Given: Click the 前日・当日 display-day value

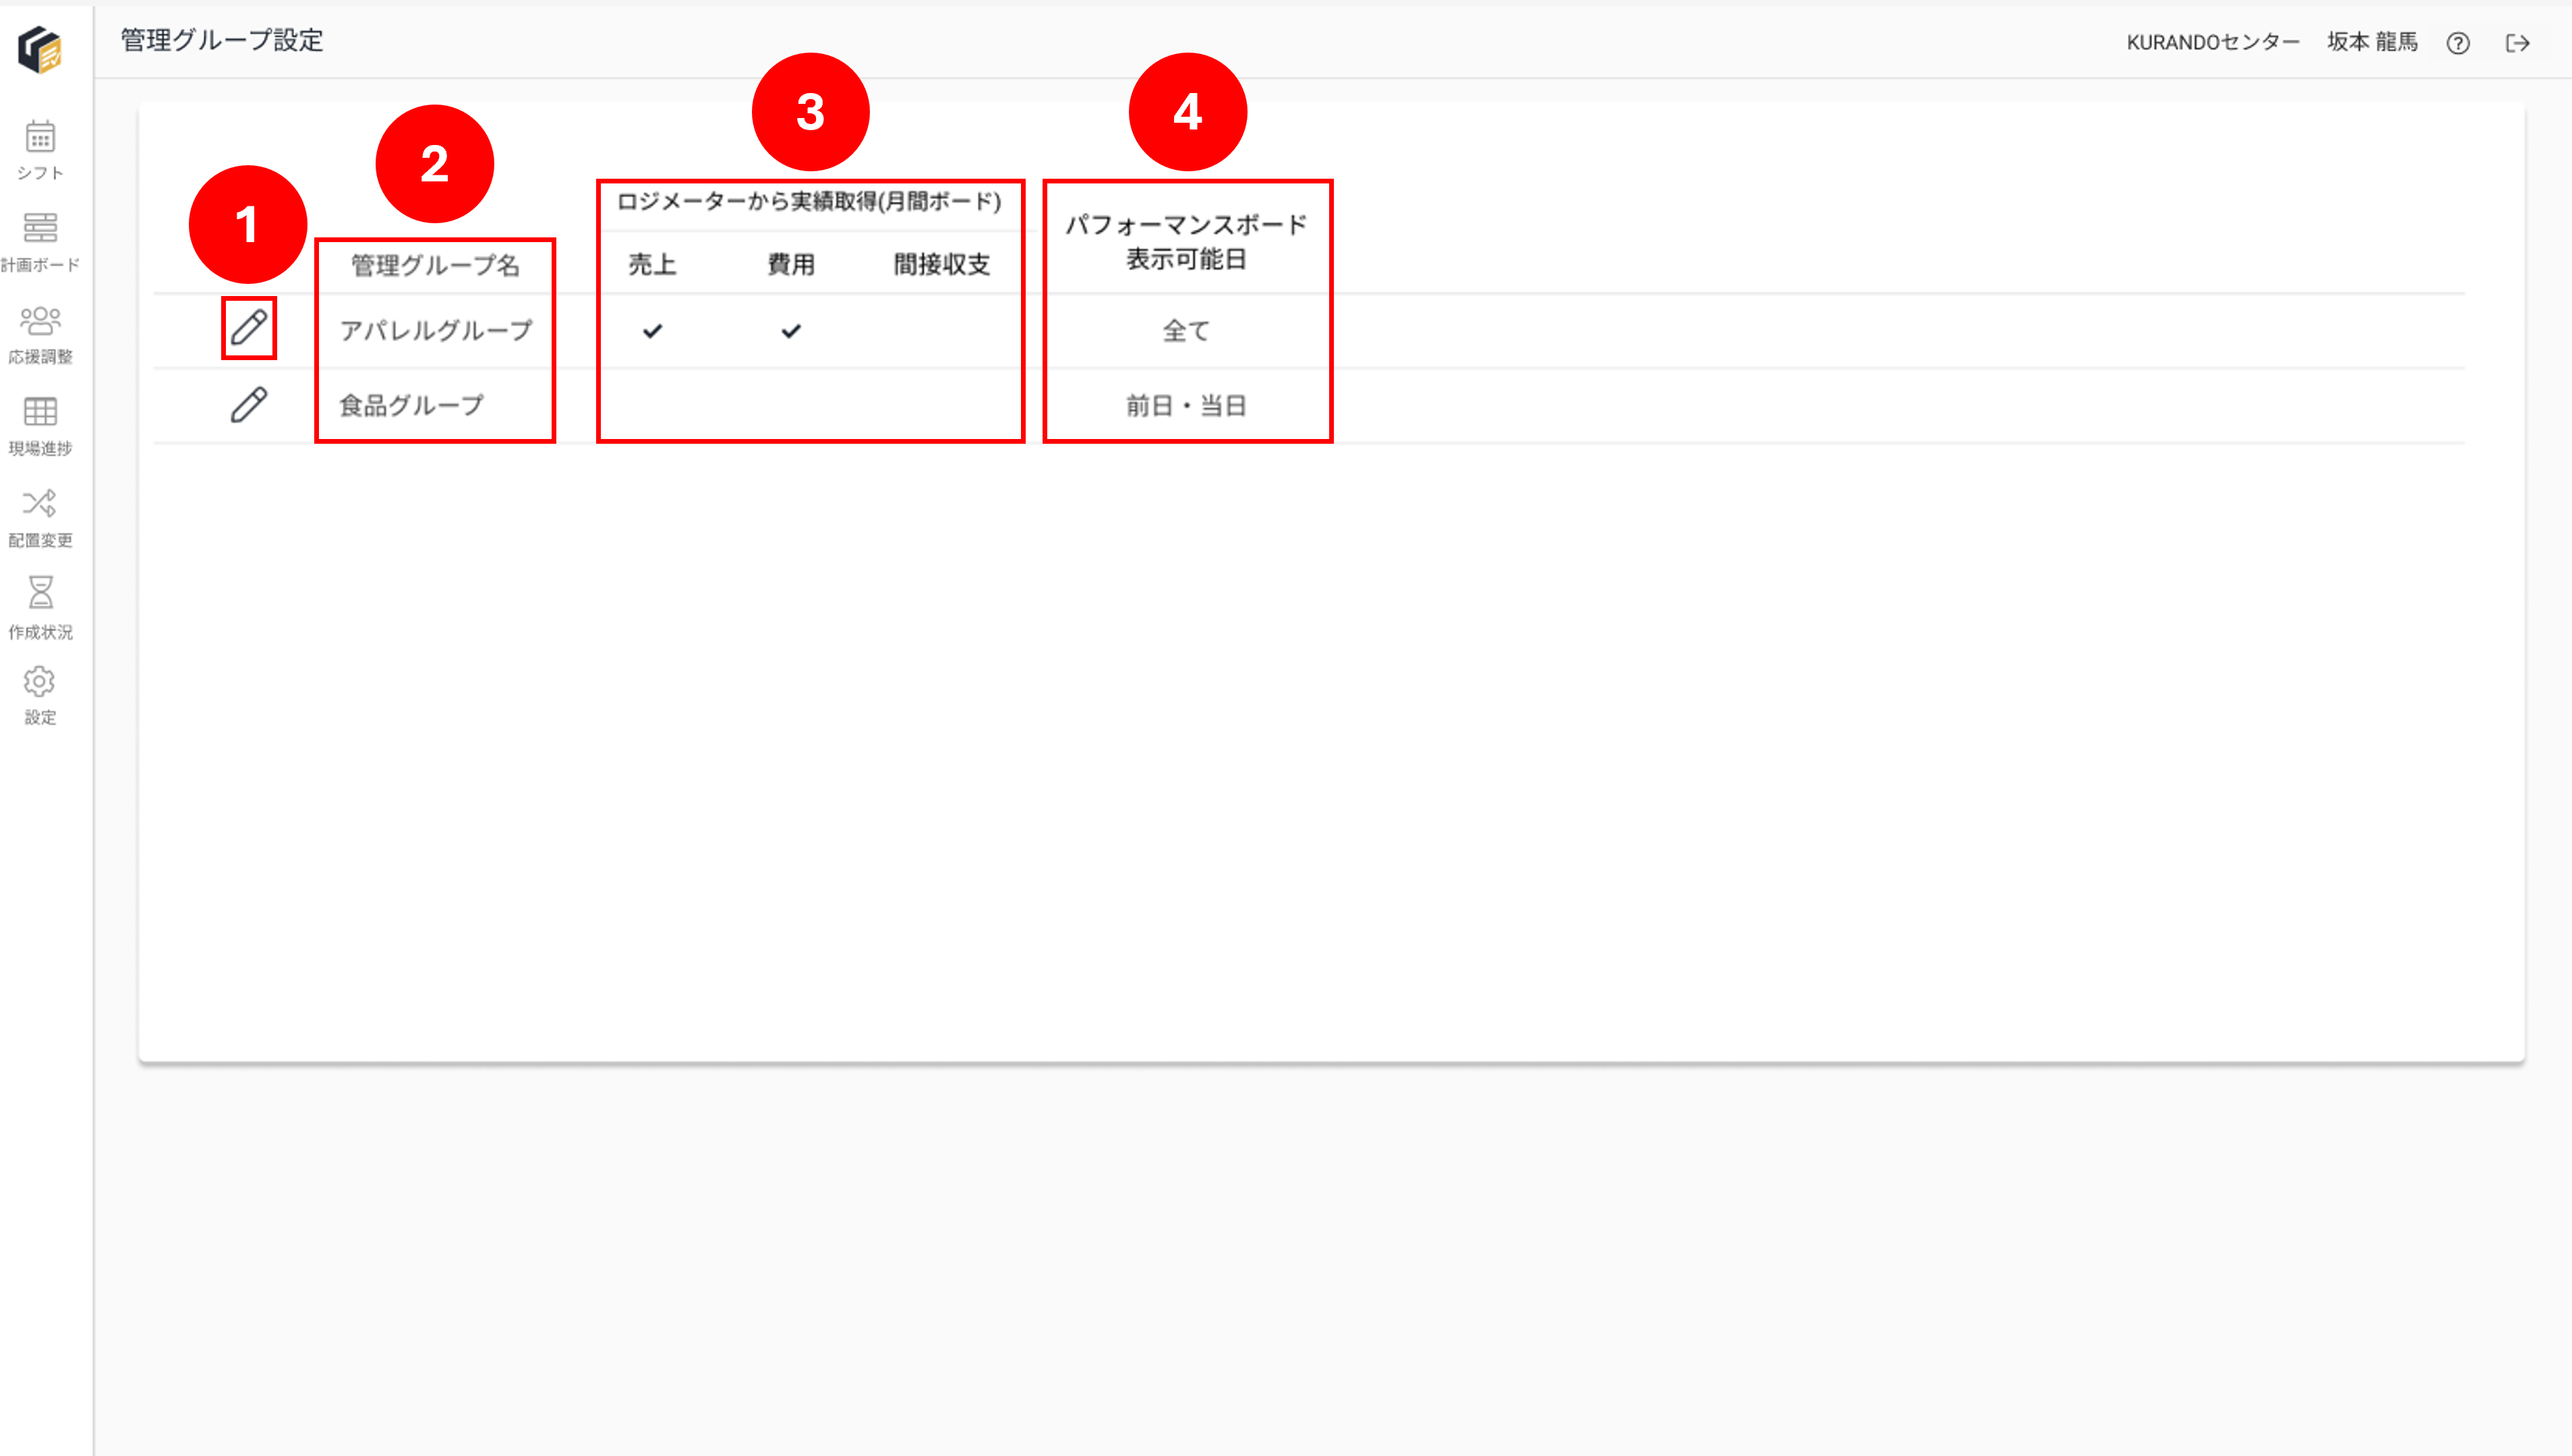Looking at the screenshot, I should click(1186, 405).
